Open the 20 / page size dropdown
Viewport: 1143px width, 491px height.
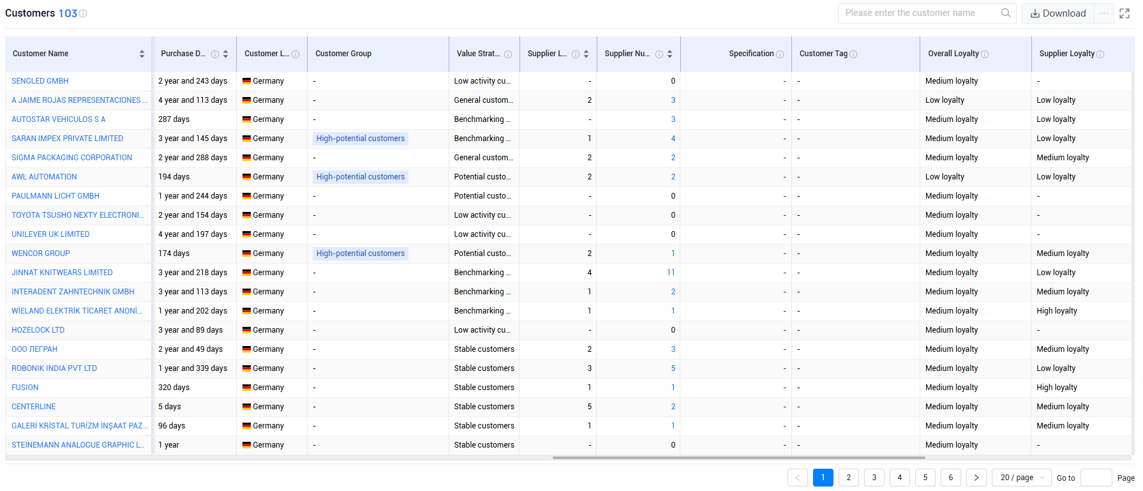pyautogui.click(x=1022, y=478)
